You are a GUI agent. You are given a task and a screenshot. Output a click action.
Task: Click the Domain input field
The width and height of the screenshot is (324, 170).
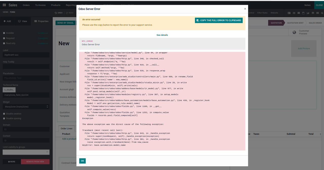pyautogui.click(x=26, y=129)
